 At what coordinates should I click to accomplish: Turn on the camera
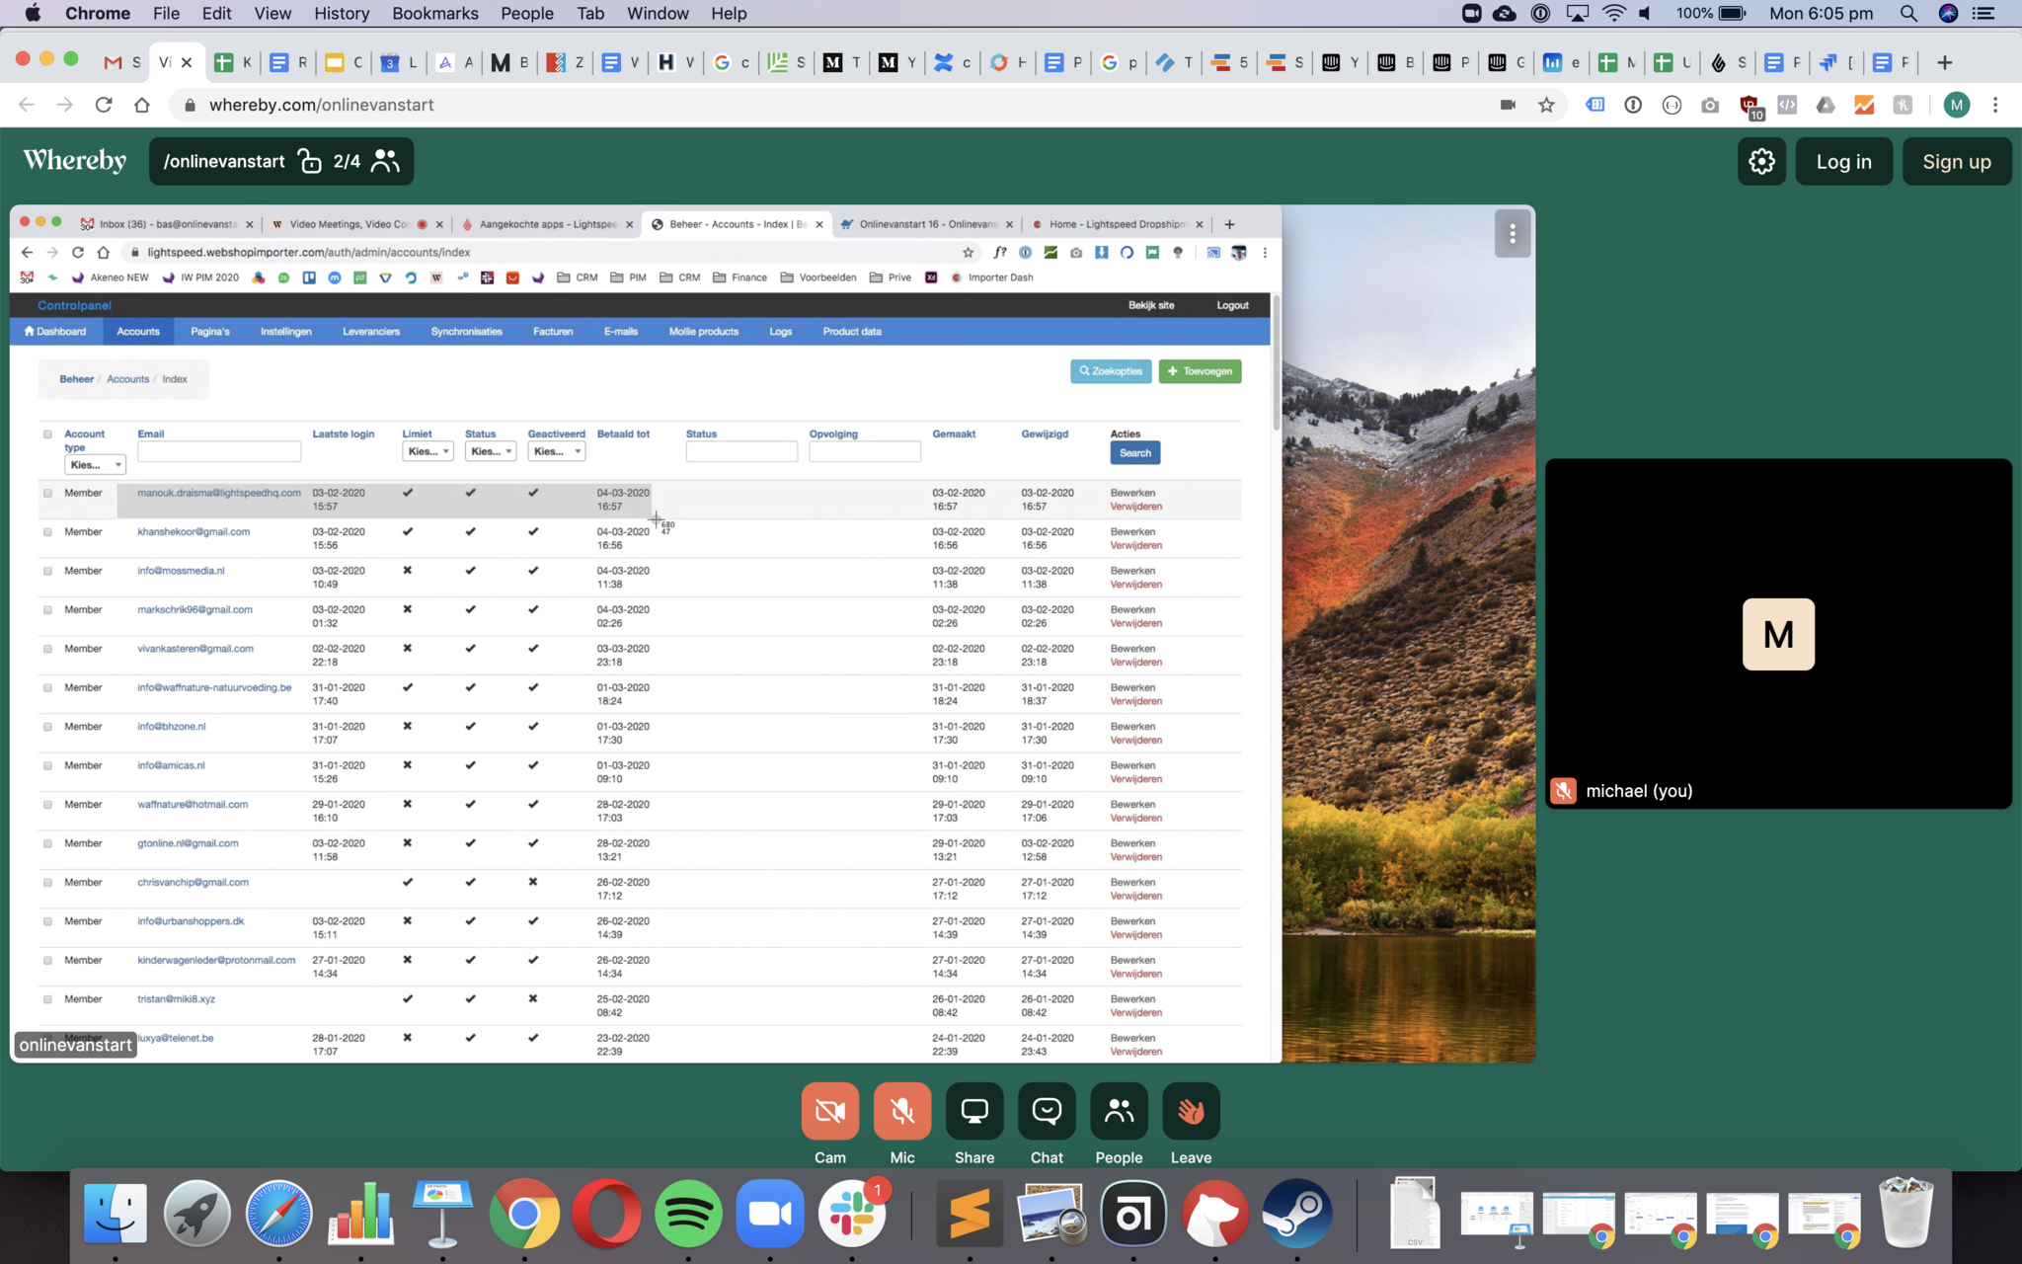click(829, 1111)
